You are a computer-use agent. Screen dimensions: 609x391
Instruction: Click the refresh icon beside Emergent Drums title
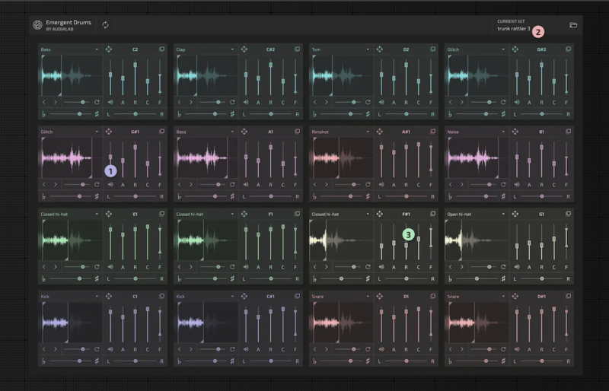click(106, 25)
